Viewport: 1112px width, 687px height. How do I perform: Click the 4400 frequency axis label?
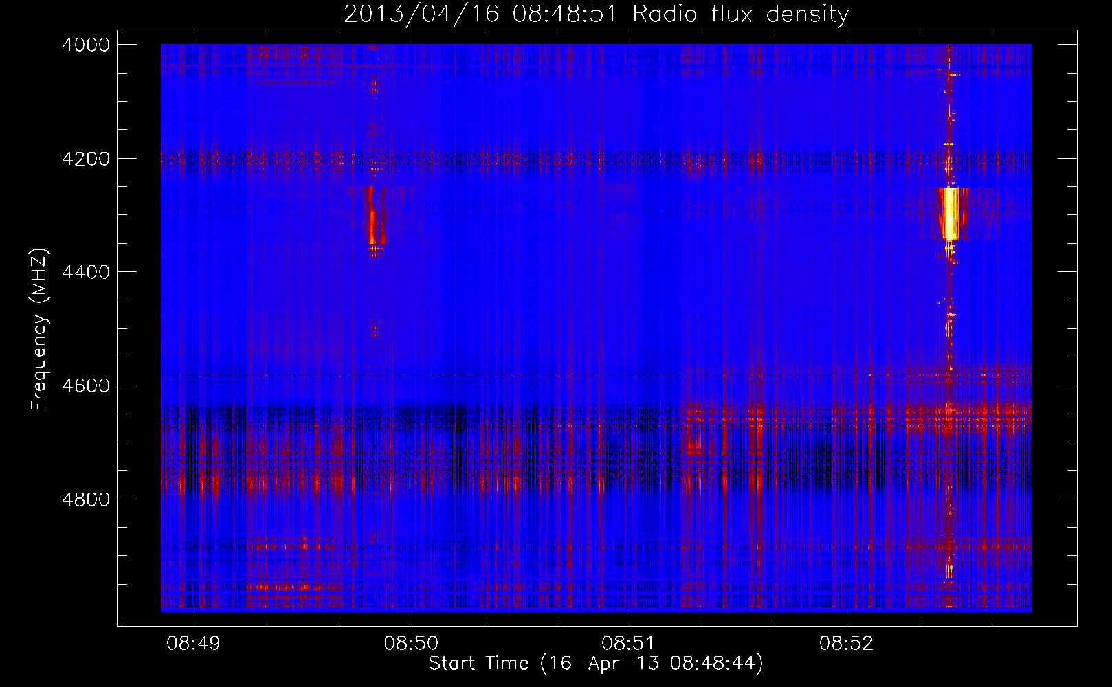tap(86, 272)
